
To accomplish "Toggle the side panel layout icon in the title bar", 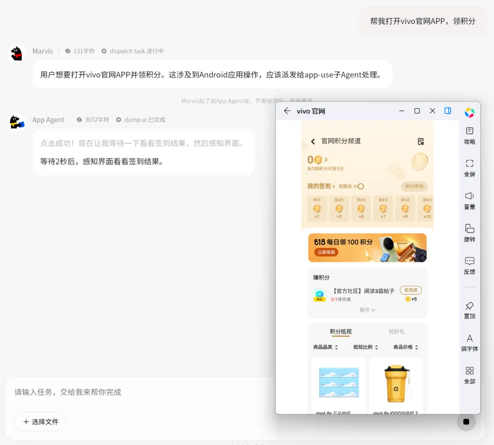I will 448,111.
